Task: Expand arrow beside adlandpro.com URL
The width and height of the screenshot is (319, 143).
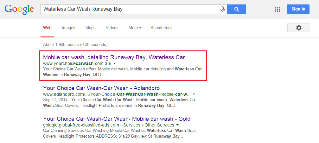Action: pos(194,94)
